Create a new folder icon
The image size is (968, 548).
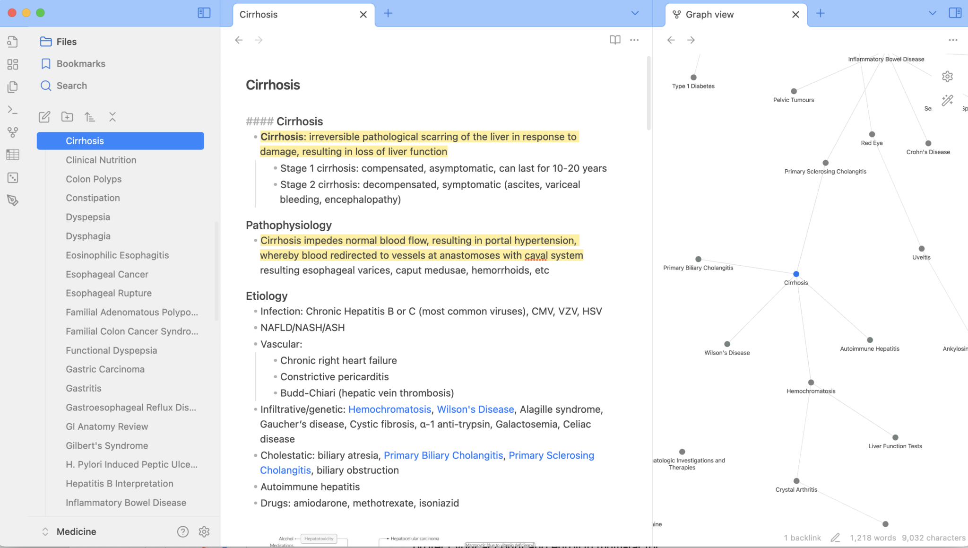point(67,117)
